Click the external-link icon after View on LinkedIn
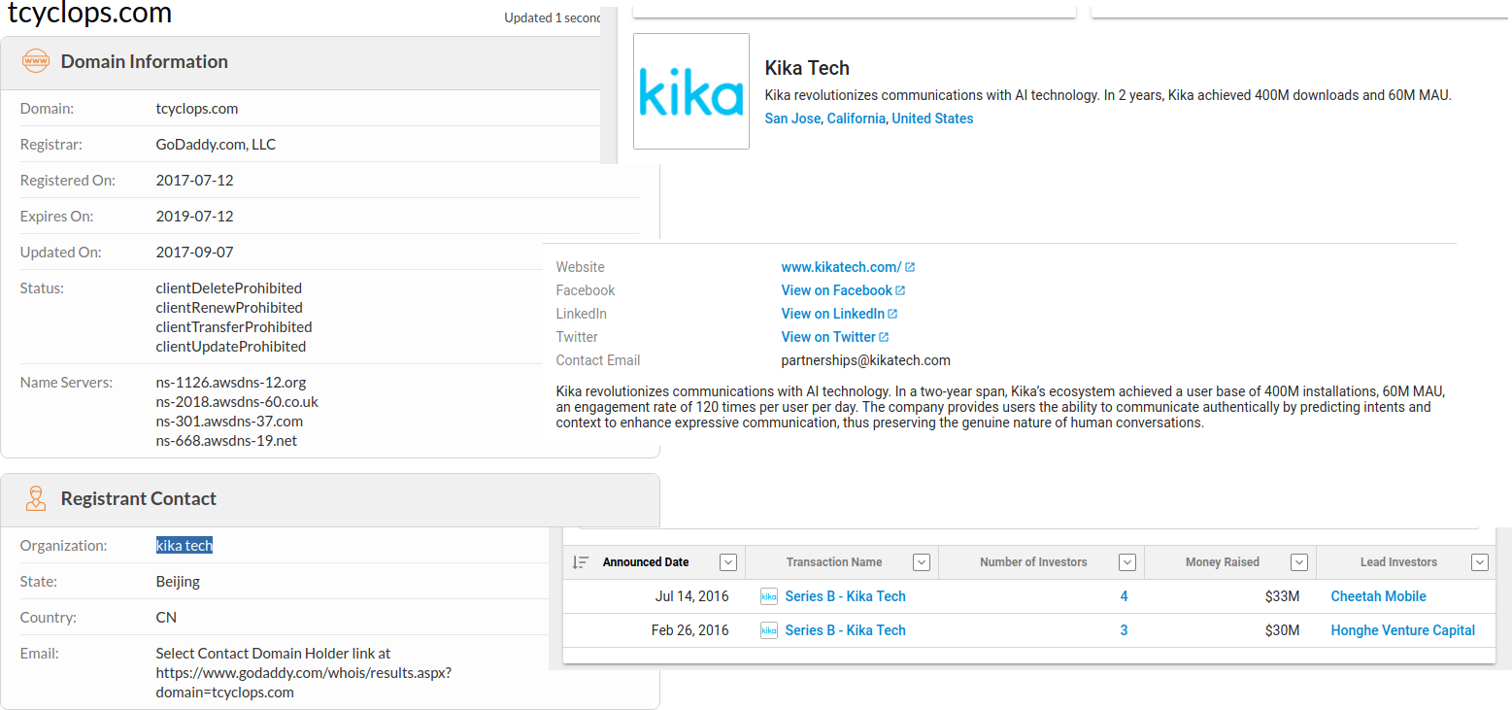Viewport: 1512px width, 710px height. 892,314
